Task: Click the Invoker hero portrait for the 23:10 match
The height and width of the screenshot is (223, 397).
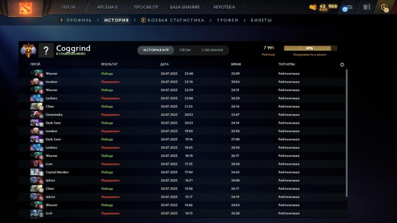Action: (x=37, y=82)
